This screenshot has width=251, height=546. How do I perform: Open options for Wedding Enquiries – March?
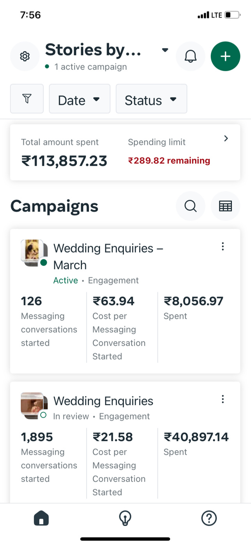pyautogui.click(x=223, y=246)
